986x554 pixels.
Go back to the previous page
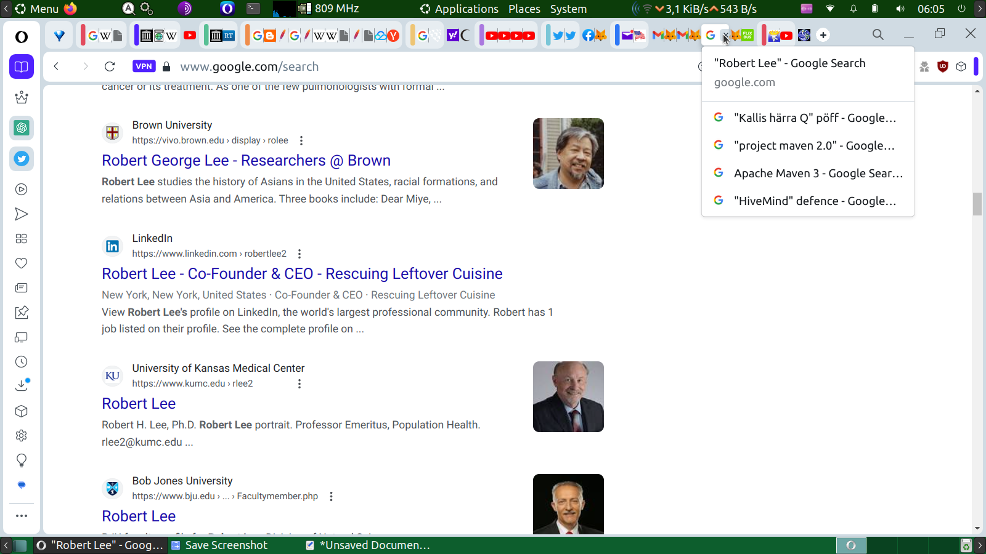[x=56, y=66]
